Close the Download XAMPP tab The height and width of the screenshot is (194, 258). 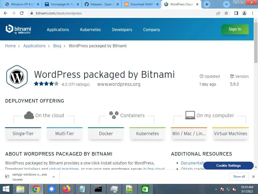tap(157, 4)
